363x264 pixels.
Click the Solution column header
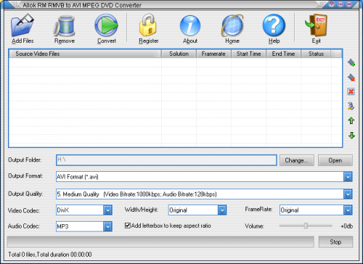pos(179,54)
